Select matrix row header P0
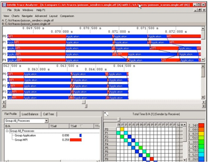The height and width of the screenshot is (163, 209). coord(110,129)
